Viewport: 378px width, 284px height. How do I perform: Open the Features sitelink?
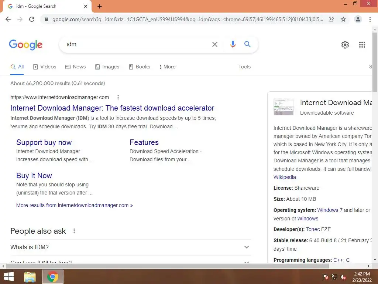click(144, 142)
